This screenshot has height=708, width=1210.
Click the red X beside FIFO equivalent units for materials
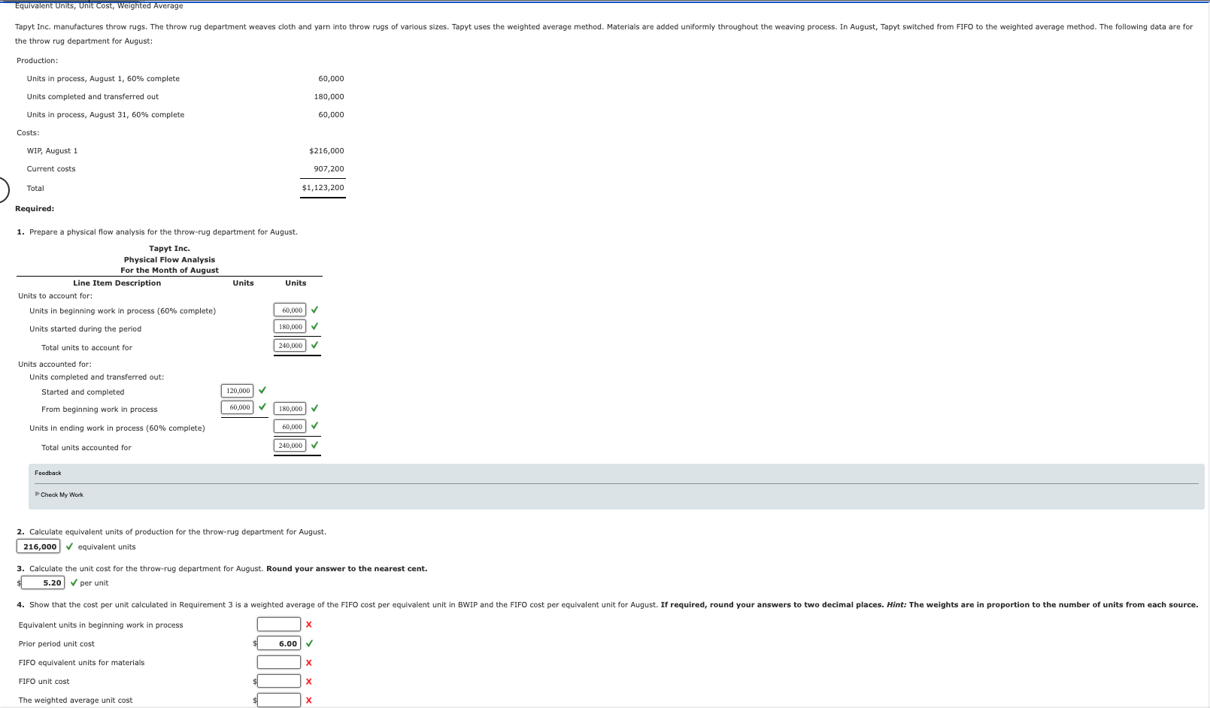[x=309, y=662]
